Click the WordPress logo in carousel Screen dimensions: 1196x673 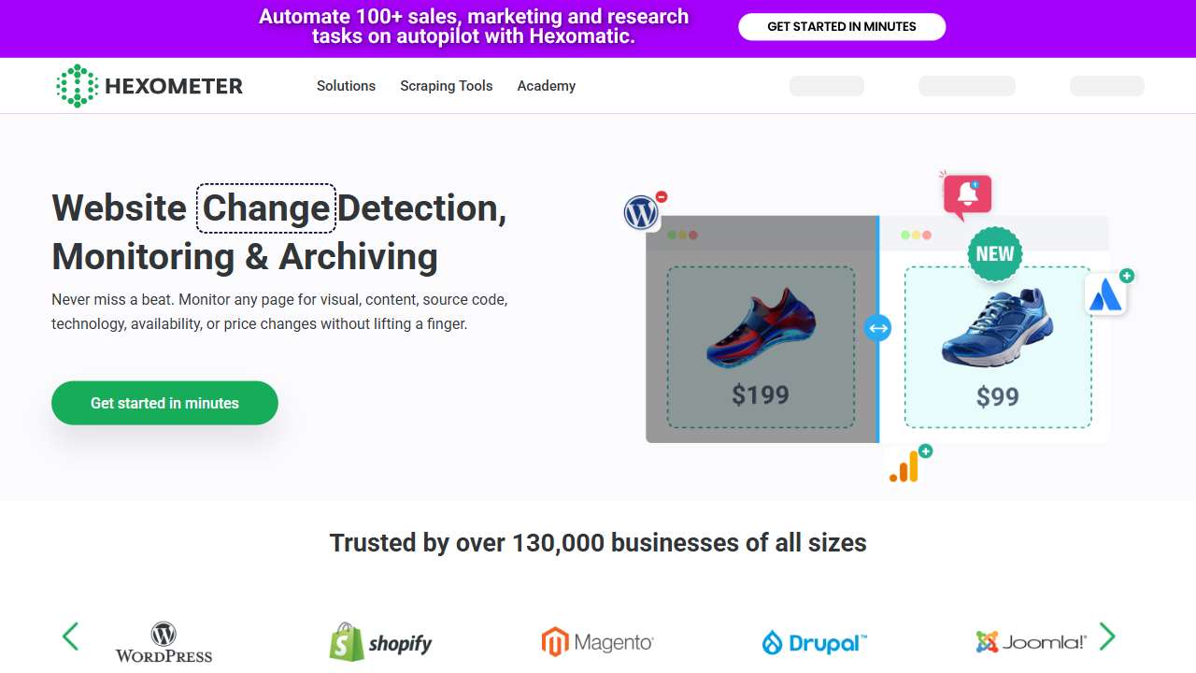(x=164, y=642)
